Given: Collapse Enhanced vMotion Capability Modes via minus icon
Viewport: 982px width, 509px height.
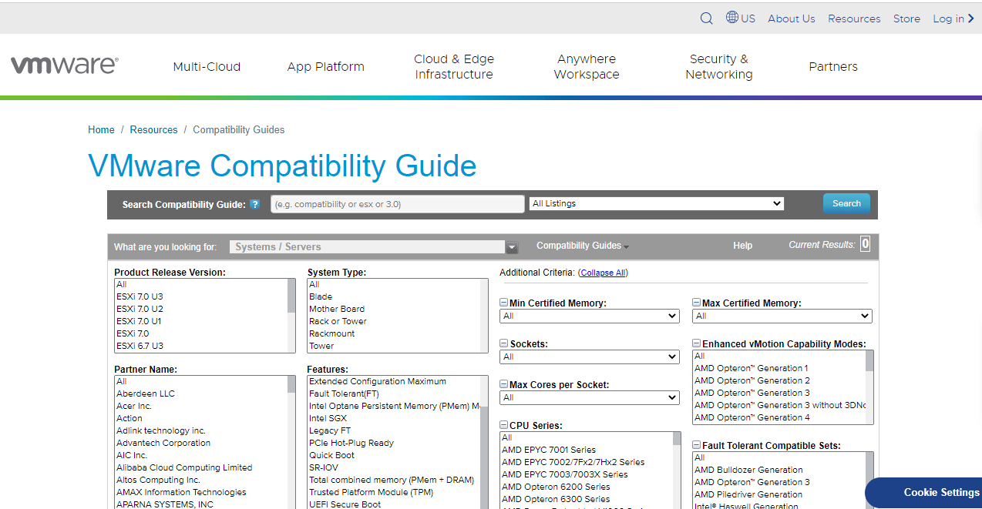Looking at the screenshot, I should tap(695, 343).
